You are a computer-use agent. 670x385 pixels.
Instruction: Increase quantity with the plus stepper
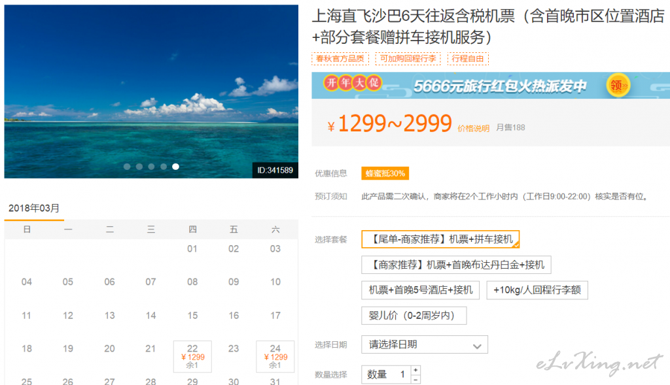point(415,370)
